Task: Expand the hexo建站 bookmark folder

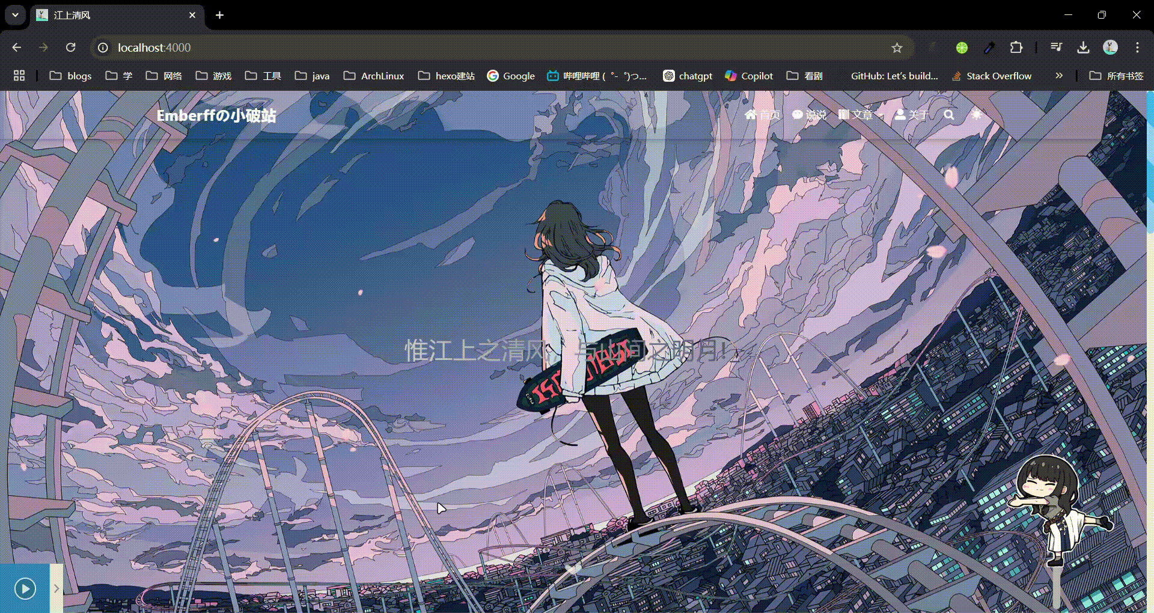Action: tap(447, 76)
